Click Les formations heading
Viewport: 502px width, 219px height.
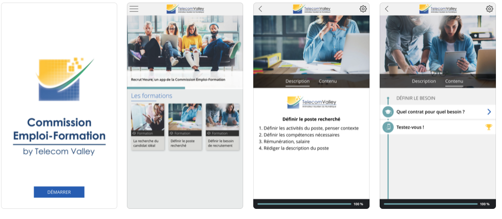click(152, 96)
